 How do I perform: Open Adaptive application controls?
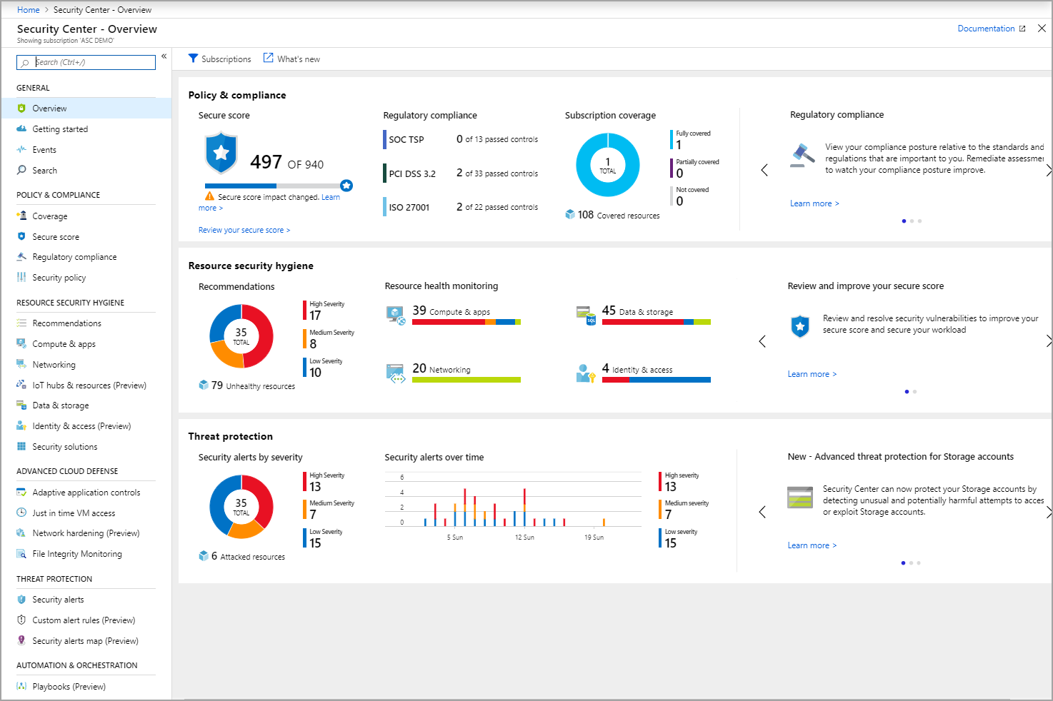(22, 492)
